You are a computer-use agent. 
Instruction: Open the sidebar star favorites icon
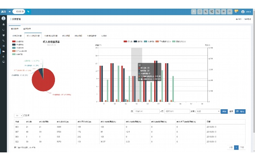[3, 57]
